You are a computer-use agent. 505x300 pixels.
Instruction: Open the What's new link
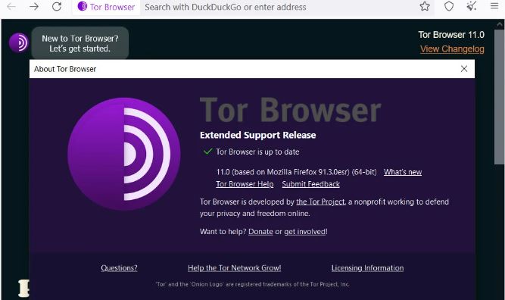click(x=403, y=172)
